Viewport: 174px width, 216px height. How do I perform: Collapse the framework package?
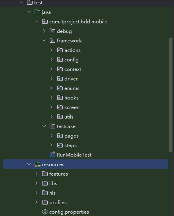[44, 40]
